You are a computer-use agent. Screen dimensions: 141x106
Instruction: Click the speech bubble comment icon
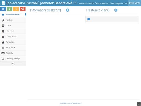(x=89, y=19)
